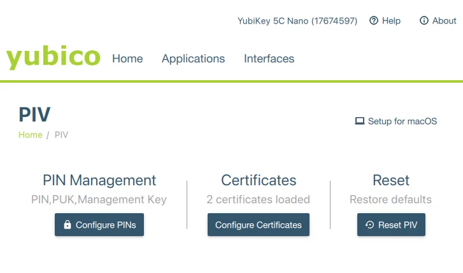Click the Setup for macOS text
This screenshot has width=463, height=273.
pos(402,121)
